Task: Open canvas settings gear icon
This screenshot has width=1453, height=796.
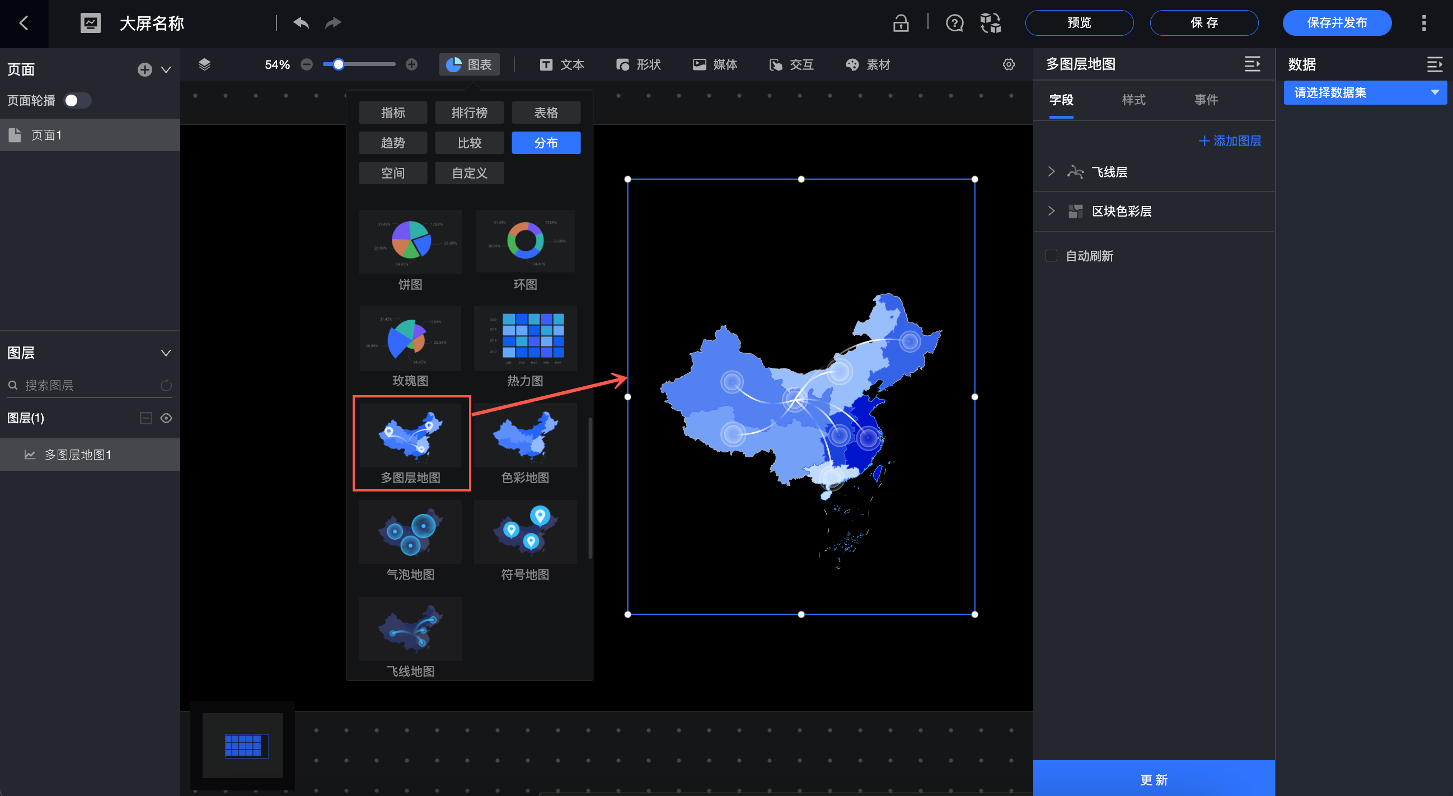Action: pyautogui.click(x=1009, y=64)
